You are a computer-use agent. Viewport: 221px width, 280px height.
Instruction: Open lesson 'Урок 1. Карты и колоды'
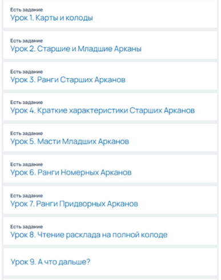51,18
